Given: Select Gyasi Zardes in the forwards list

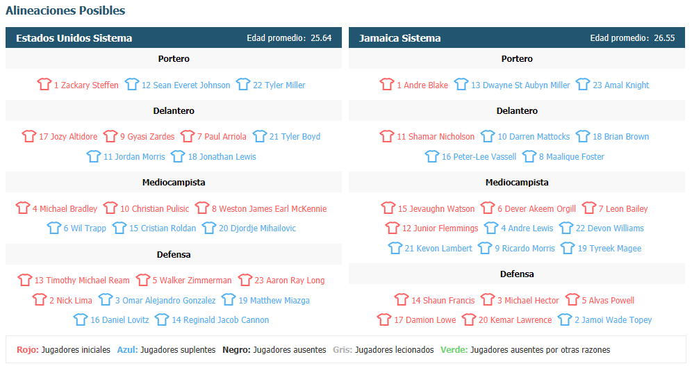Looking at the screenshot, I should click(147, 137).
